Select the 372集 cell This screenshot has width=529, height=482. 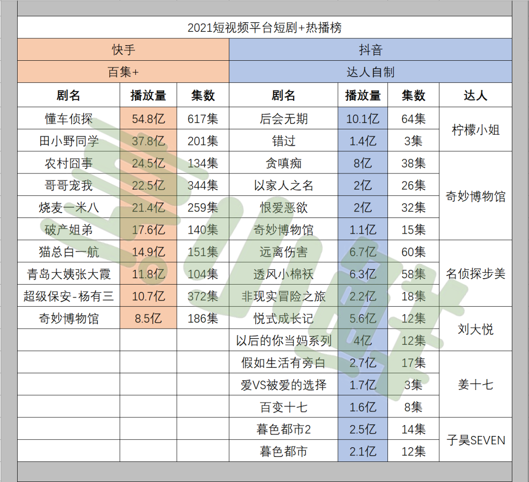pos(203,296)
